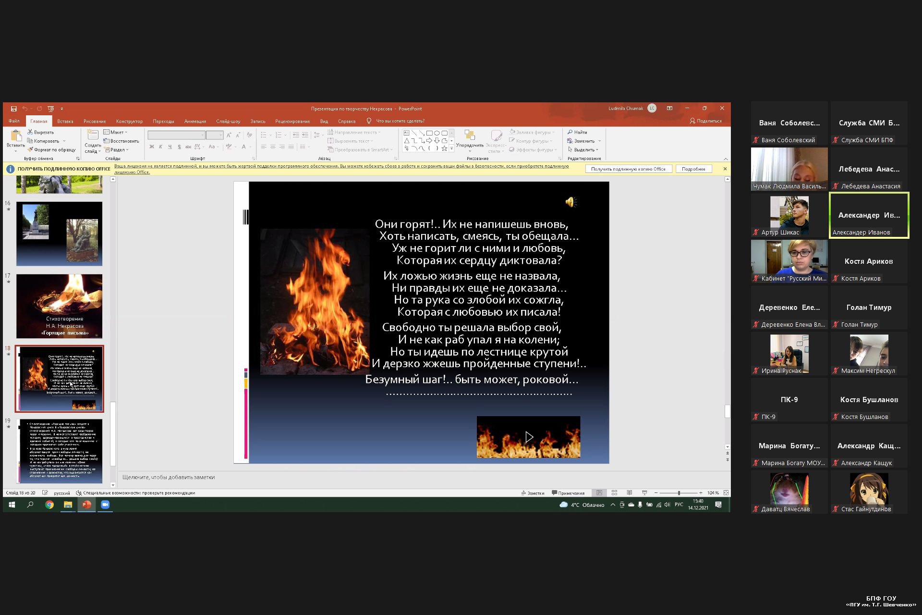
Task: Select the rectangle shape in shapes gallery
Action: 429,133
